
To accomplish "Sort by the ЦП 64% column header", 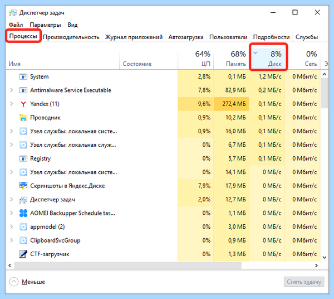I will 195,60.
